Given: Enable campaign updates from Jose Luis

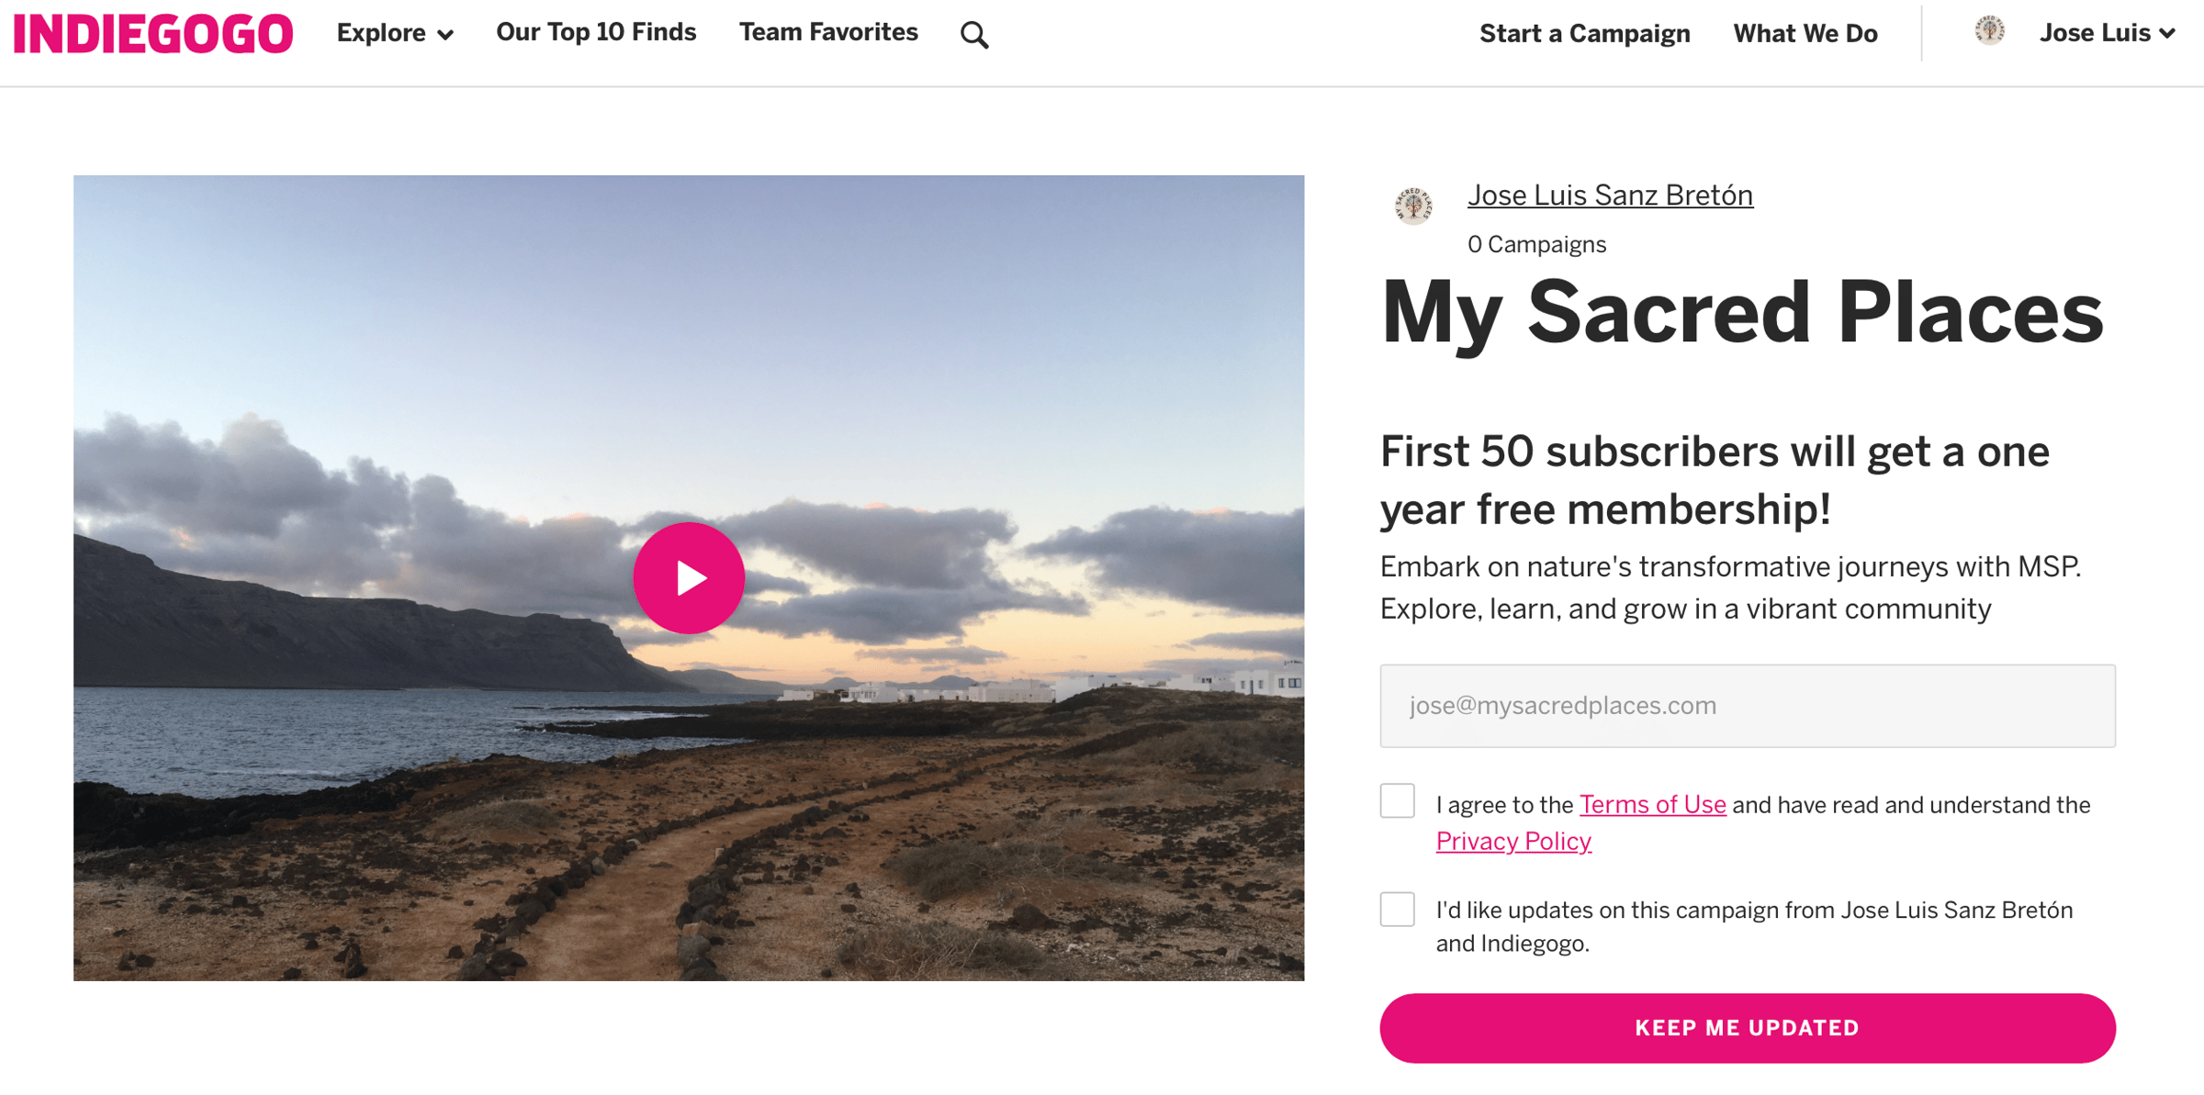Looking at the screenshot, I should tap(1397, 910).
